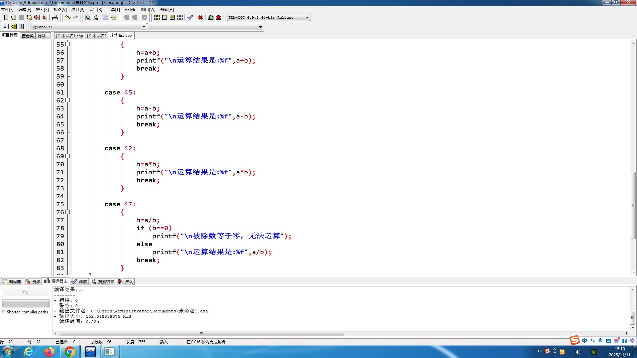Open the 搜索结果 bottom panel tab

click(103, 281)
